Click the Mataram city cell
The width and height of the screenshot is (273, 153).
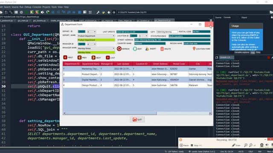coord(197,85)
